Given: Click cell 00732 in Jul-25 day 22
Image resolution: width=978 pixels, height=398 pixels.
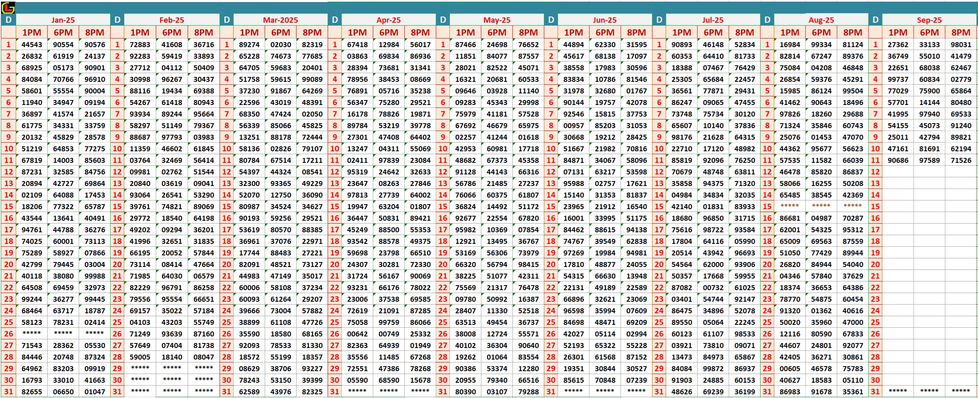Looking at the screenshot, I should 713,288.
